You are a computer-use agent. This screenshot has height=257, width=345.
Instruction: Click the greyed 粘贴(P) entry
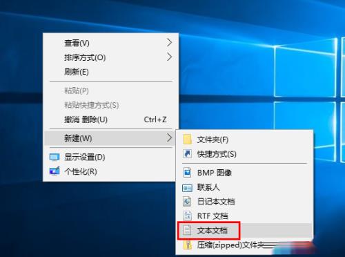(110, 91)
